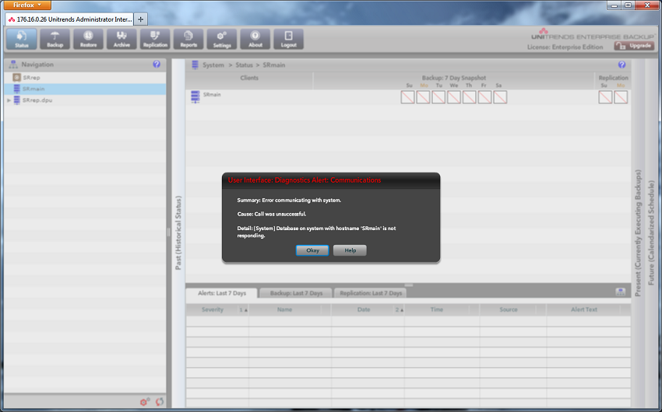Image resolution: width=662 pixels, height=412 pixels.
Task: Sort alerts by Severity column
Action: coord(213,309)
